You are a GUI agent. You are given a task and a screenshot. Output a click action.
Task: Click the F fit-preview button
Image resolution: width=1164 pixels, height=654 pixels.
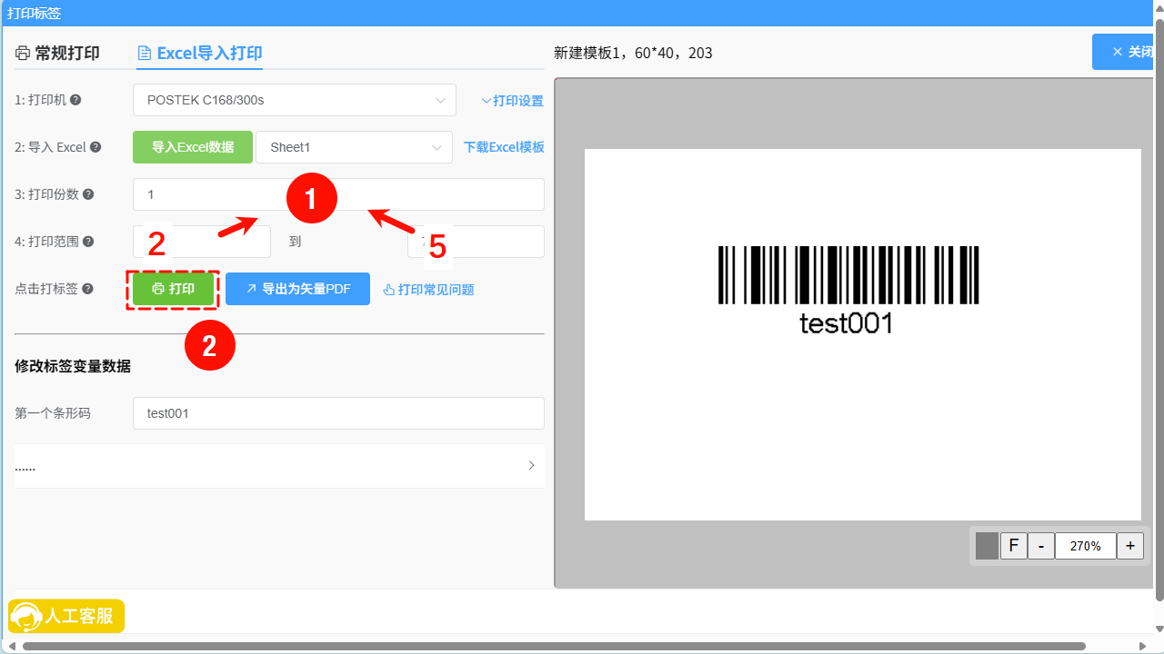[x=1013, y=546]
